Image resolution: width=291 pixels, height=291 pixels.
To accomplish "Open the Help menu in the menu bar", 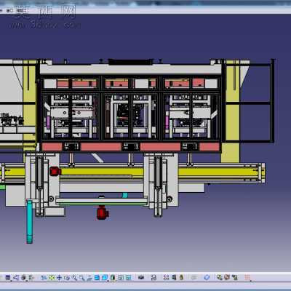I will click(21, 11).
